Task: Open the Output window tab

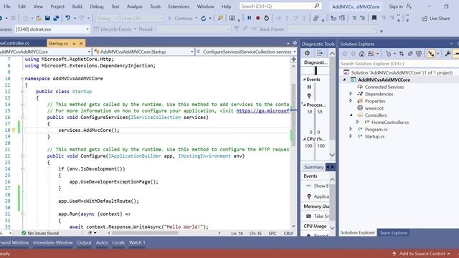Action: [x=85, y=242]
